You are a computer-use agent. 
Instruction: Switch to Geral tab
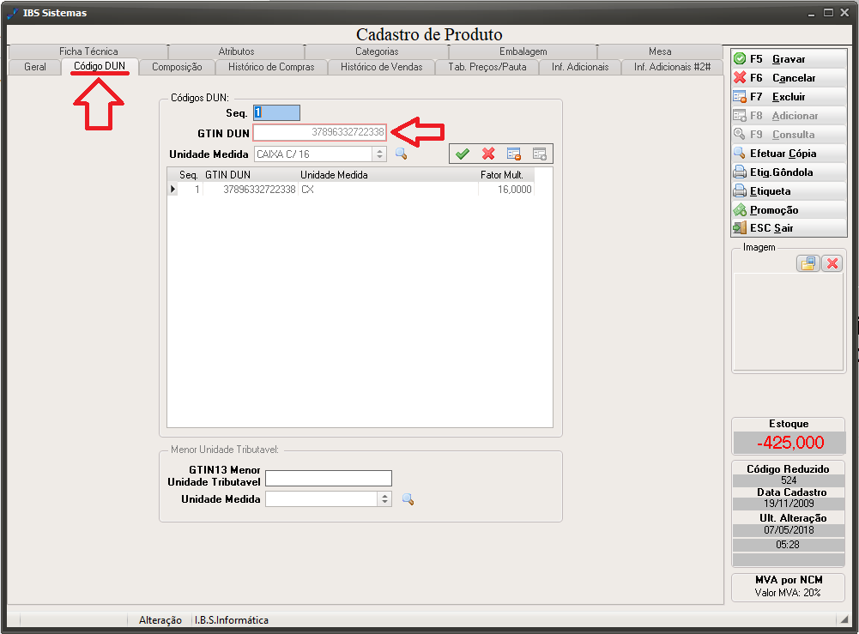(35, 67)
